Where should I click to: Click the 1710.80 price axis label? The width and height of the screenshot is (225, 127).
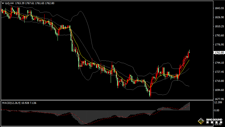coord(219,81)
